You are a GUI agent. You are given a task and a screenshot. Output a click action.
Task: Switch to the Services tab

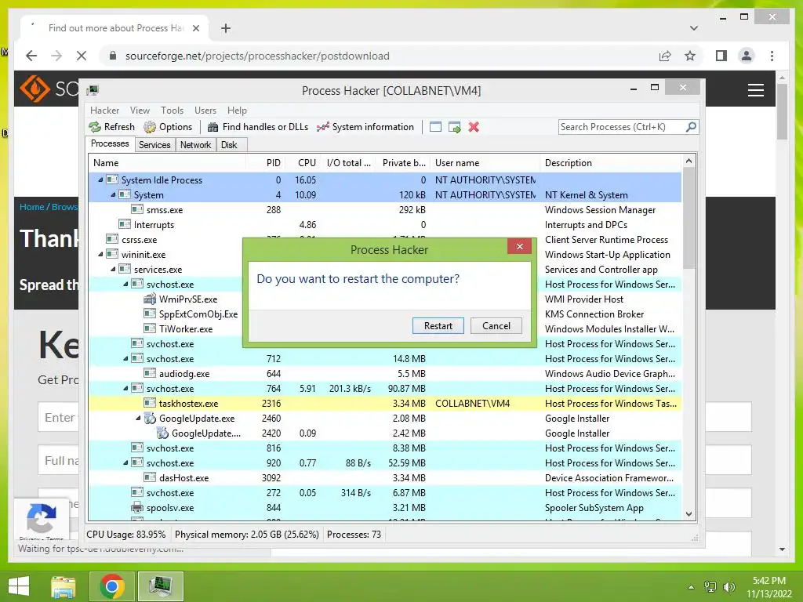[x=154, y=145]
